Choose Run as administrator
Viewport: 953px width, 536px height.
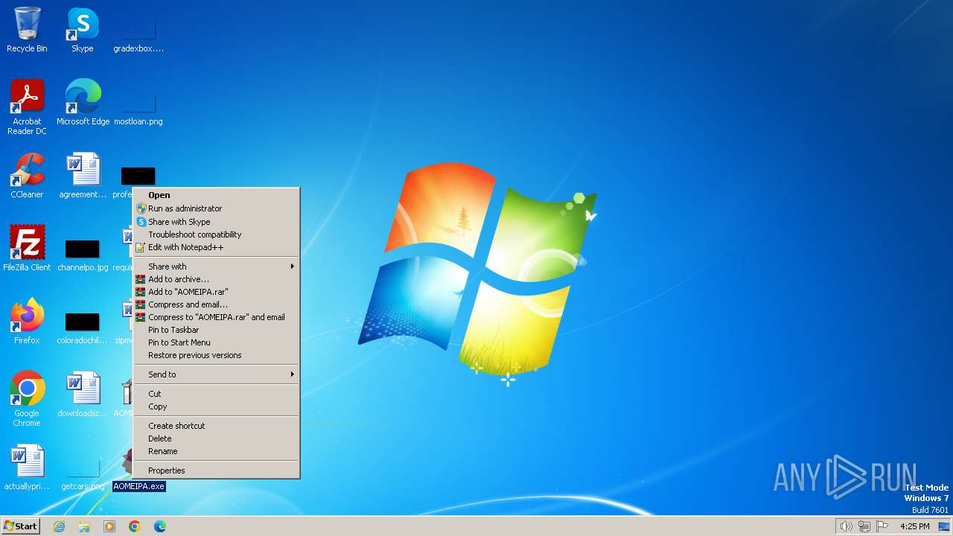216,208
